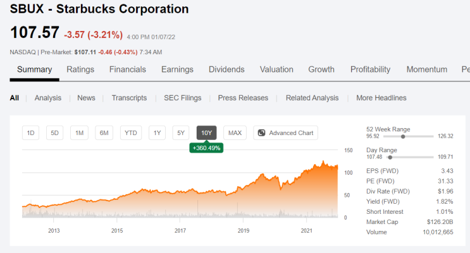The image size is (470, 253).
Task: View SEC Filings
Action: [183, 98]
